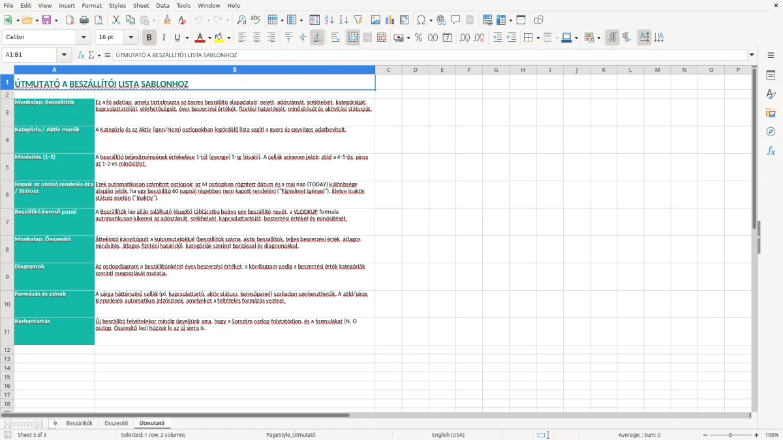Open the font size dropdown
The width and height of the screenshot is (783, 440).
tap(131, 38)
